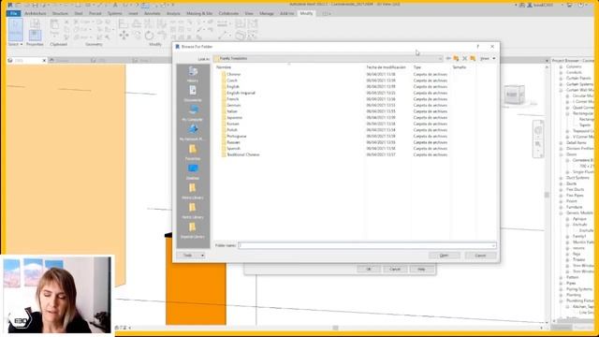Expand the Columns node in Project Browser

[x=561, y=66]
